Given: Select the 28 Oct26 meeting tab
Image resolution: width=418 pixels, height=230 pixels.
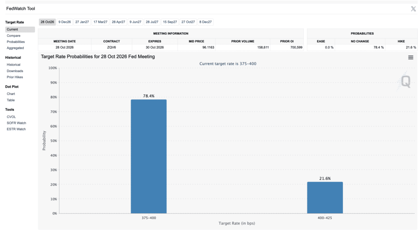Looking at the screenshot, I should click(x=47, y=22).
